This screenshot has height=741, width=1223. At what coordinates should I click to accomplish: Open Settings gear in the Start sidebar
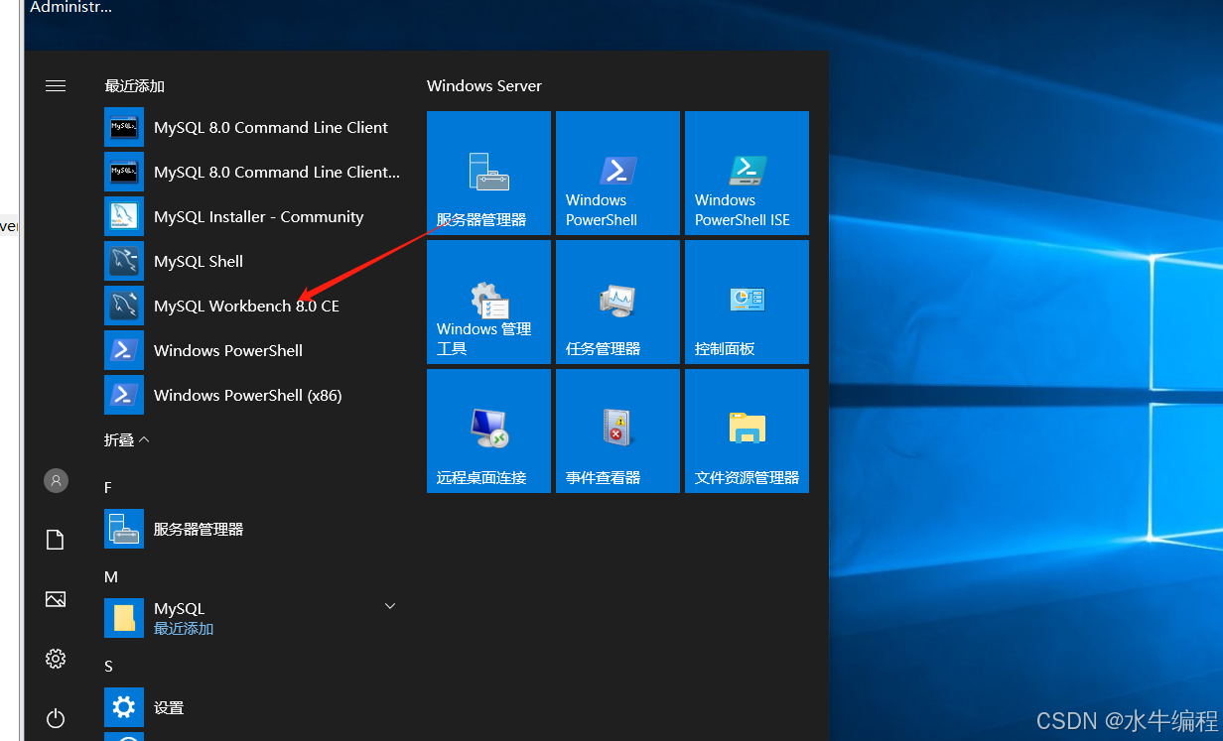click(x=56, y=659)
